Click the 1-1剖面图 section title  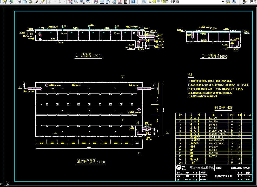pyautogui.click(x=88, y=55)
